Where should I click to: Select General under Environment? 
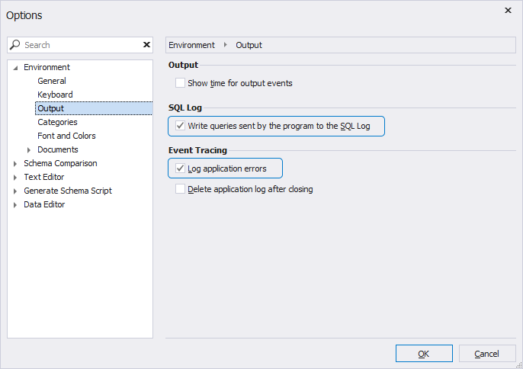52,81
